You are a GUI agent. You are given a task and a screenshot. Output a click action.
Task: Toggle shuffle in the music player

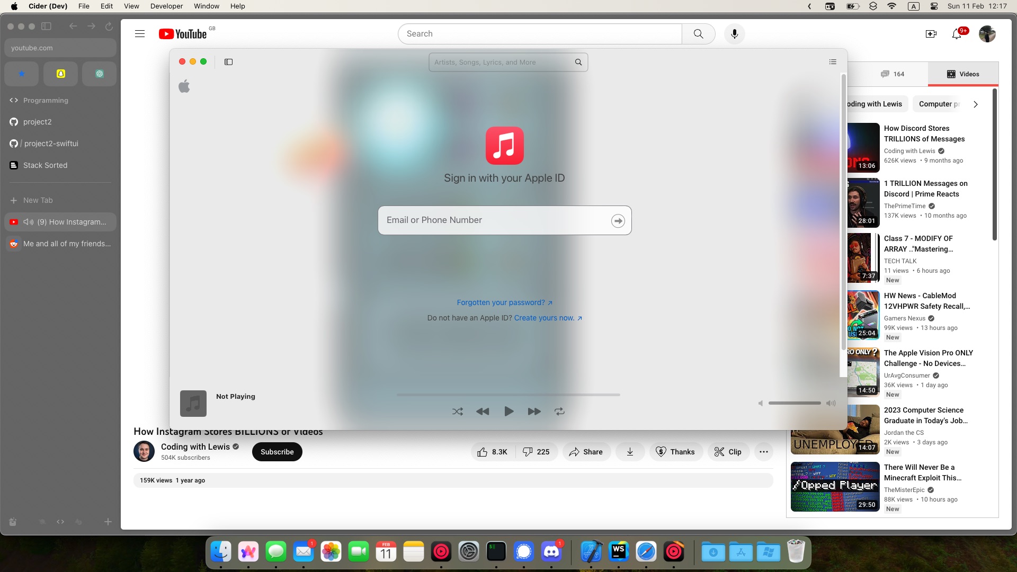point(458,412)
